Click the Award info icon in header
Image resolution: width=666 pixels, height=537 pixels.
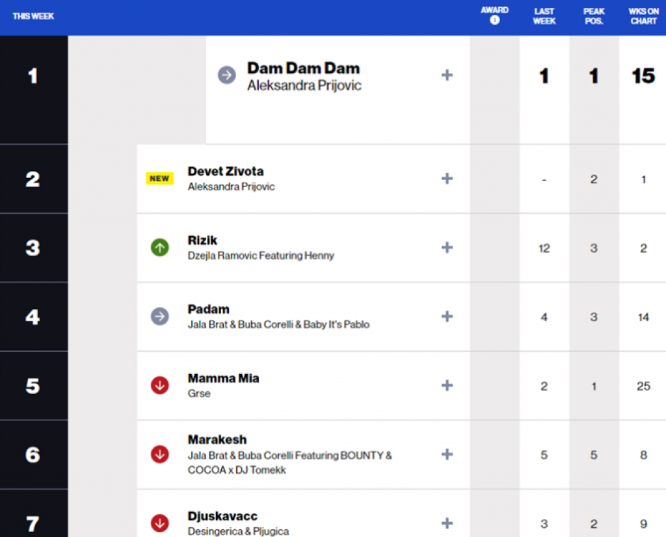point(494,20)
